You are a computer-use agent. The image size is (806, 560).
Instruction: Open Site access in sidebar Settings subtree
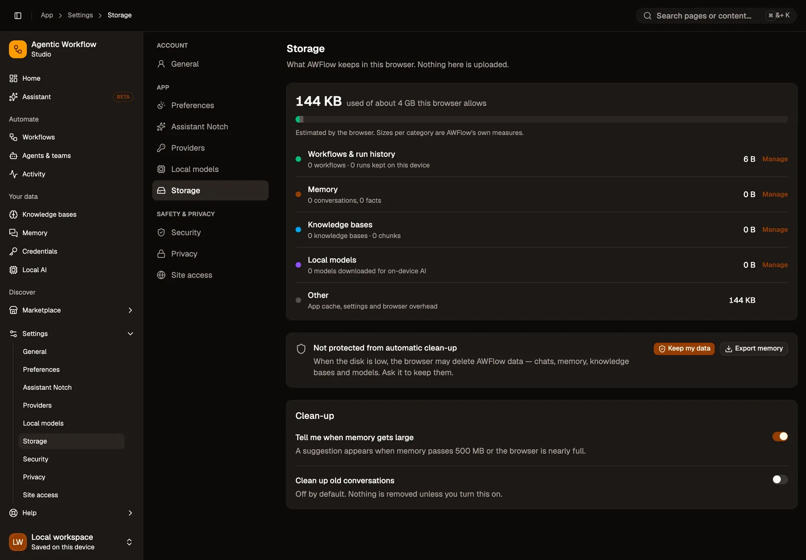click(71, 495)
